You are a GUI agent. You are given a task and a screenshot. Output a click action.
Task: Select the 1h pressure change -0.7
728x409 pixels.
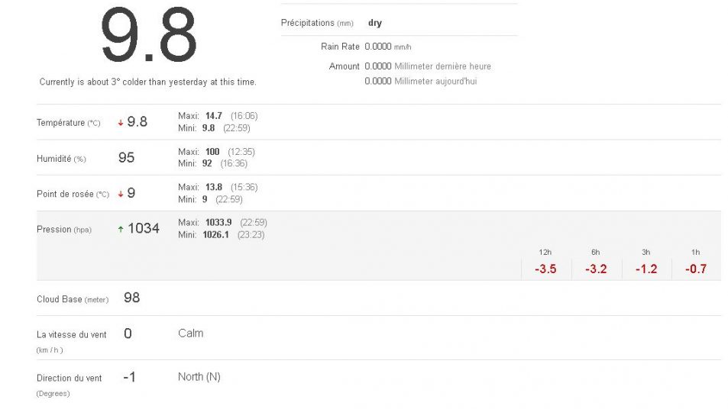click(696, 269)
